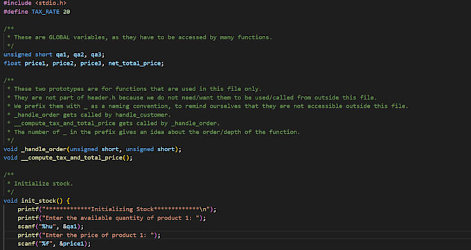The height and width of the screenshot is (250, 471).
Task: Click price2 in the float declaration
Action: [63, 64]
